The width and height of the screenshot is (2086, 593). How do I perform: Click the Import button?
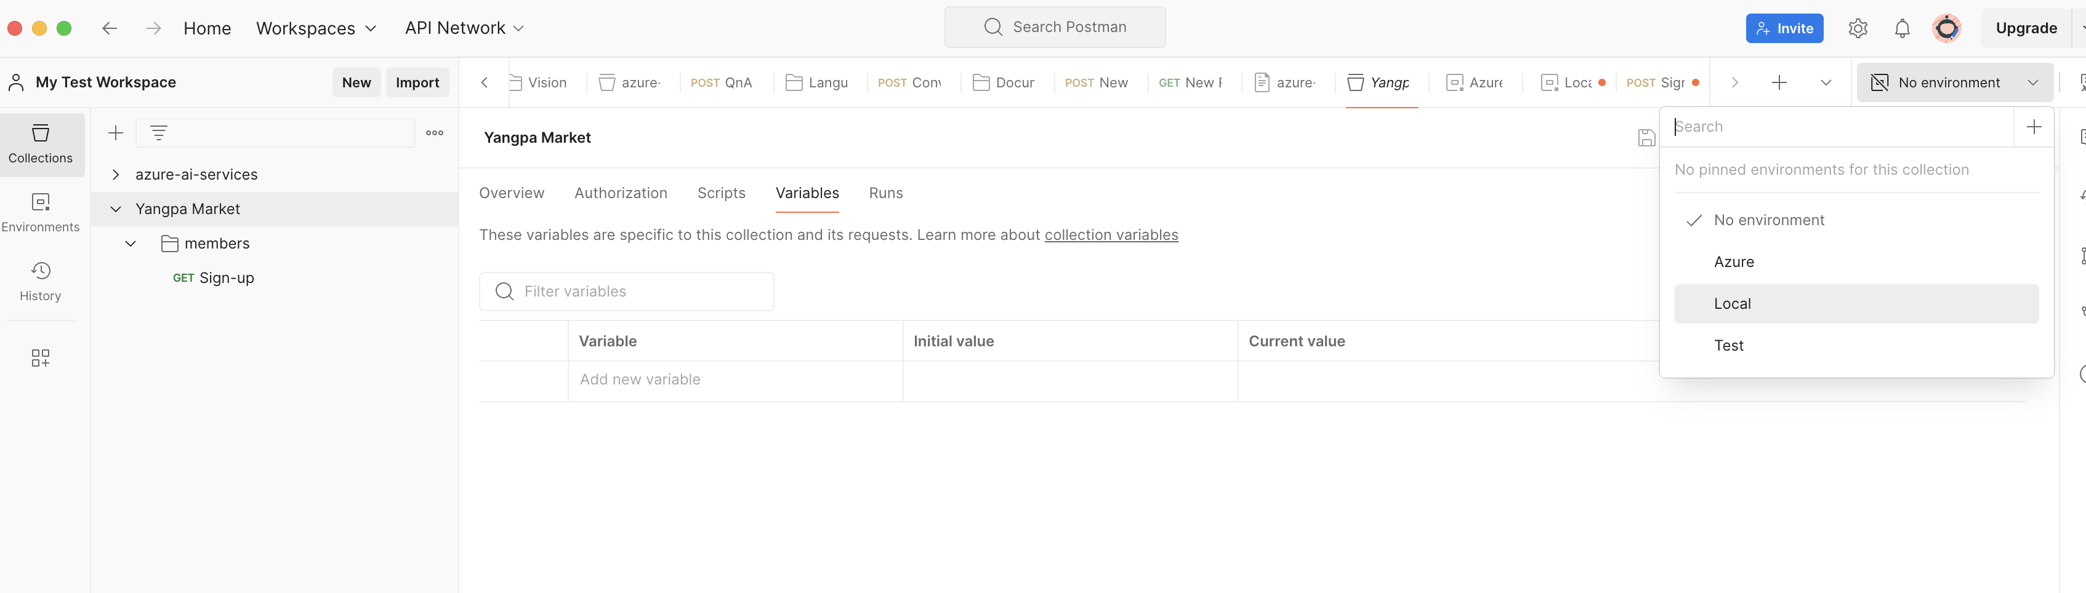[417, 82]
